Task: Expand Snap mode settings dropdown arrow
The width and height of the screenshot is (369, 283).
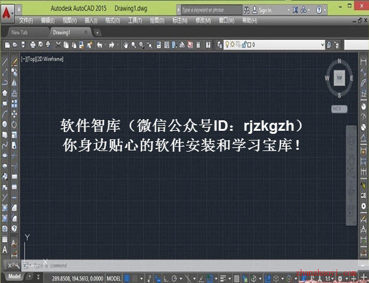Action: 141,279
